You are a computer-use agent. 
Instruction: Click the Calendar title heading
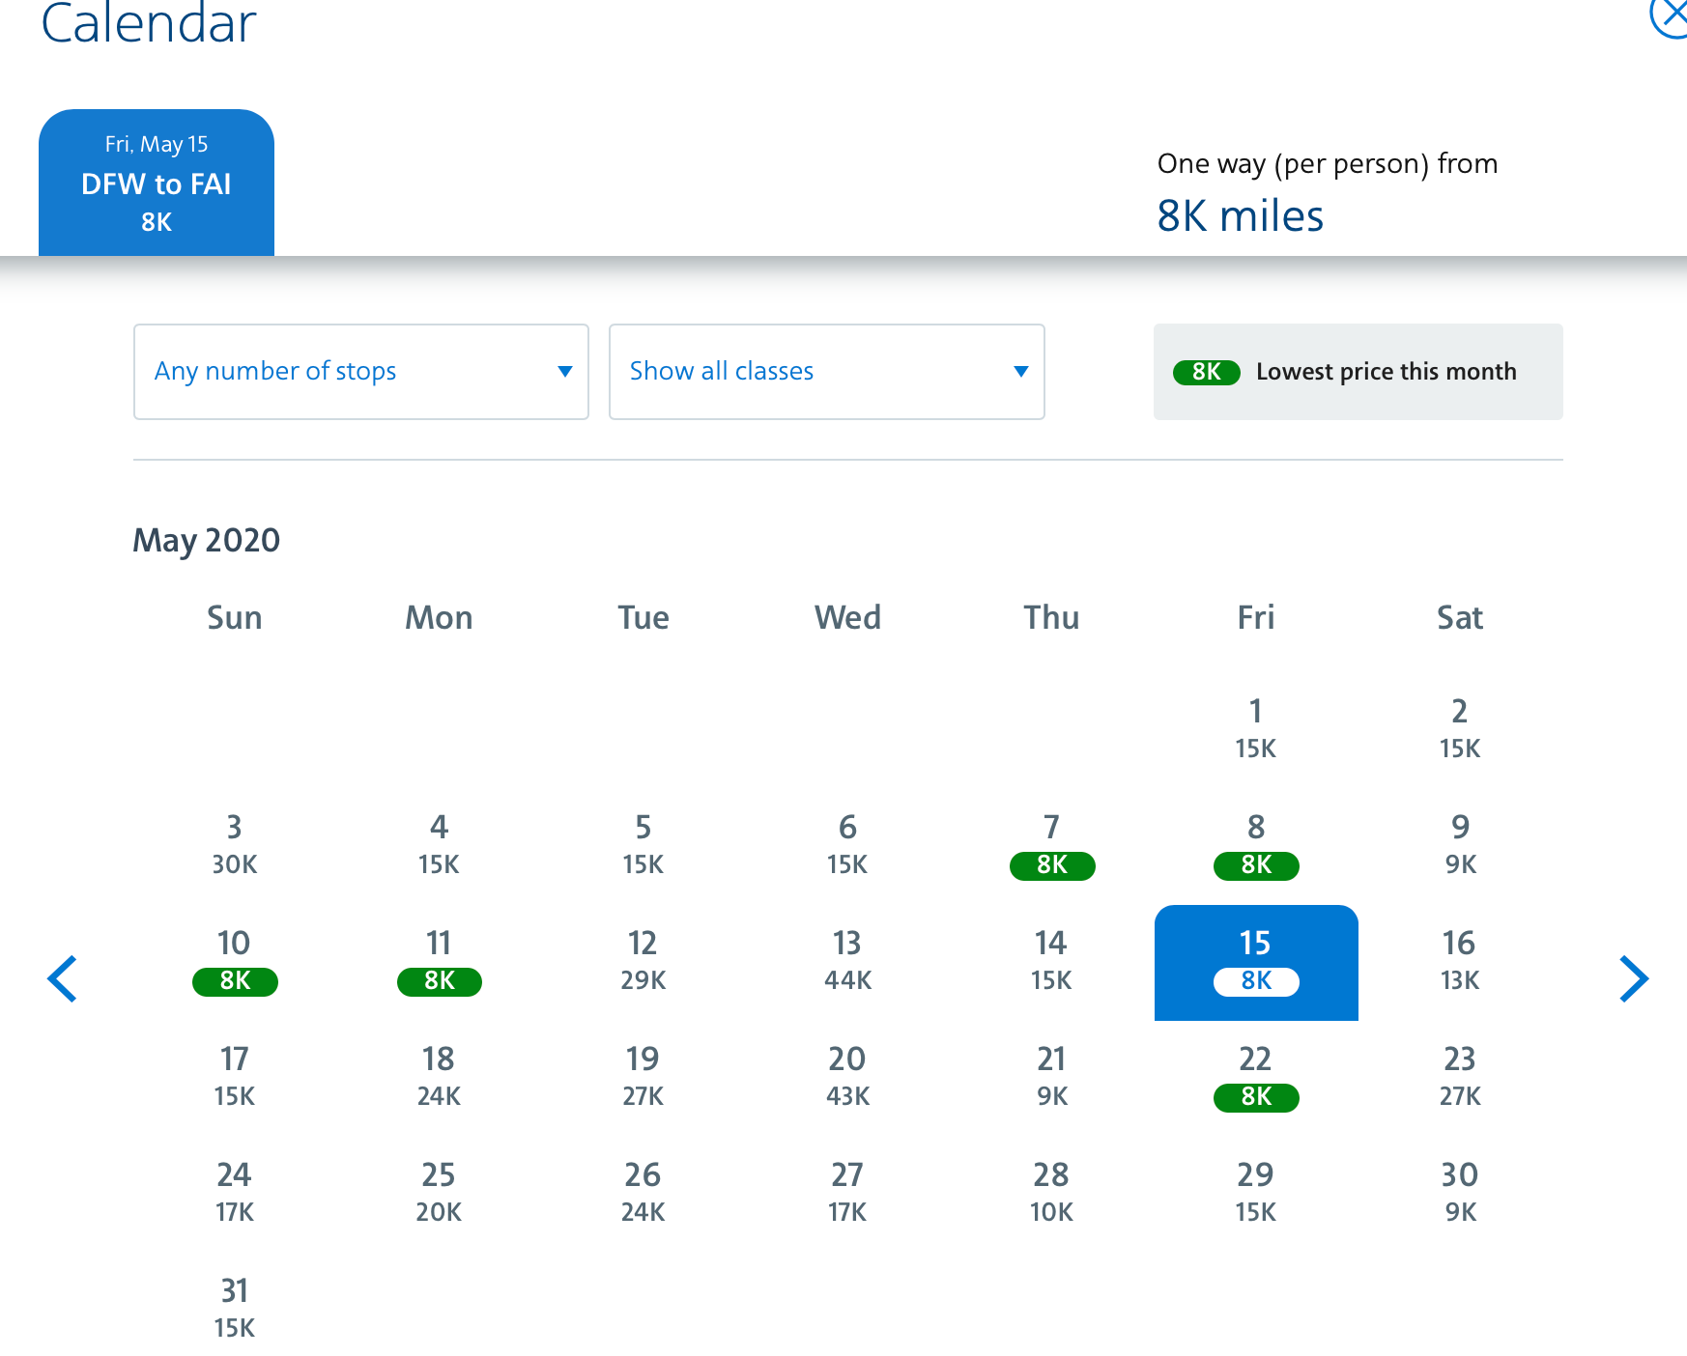149,23
